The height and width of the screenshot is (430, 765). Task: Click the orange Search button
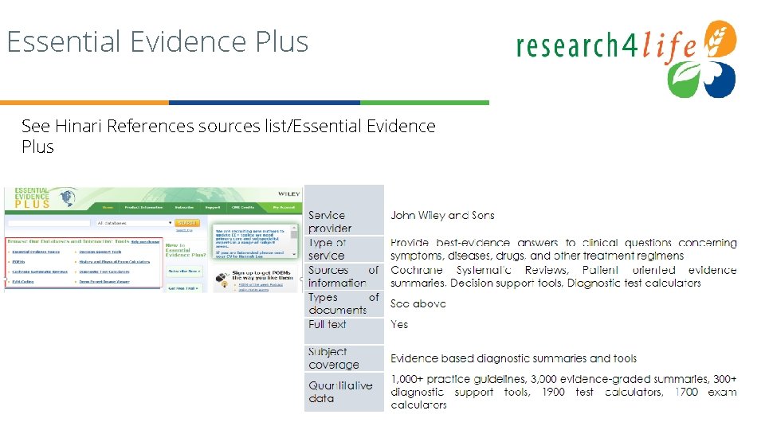click(187, 223)
